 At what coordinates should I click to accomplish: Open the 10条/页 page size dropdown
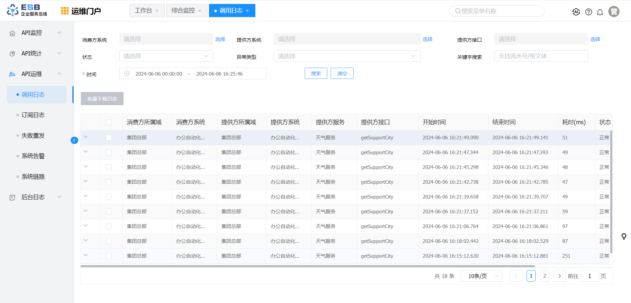tap(481, 276)
